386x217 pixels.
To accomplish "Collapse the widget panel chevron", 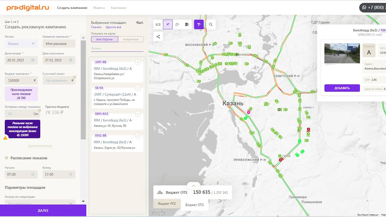I will coord(193,186).
